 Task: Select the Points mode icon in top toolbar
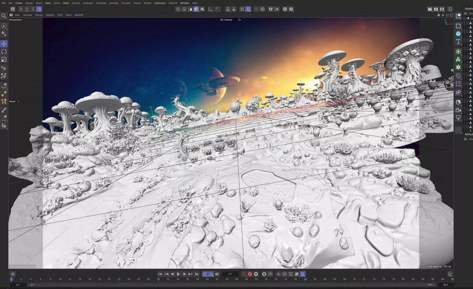coord(178,9)
